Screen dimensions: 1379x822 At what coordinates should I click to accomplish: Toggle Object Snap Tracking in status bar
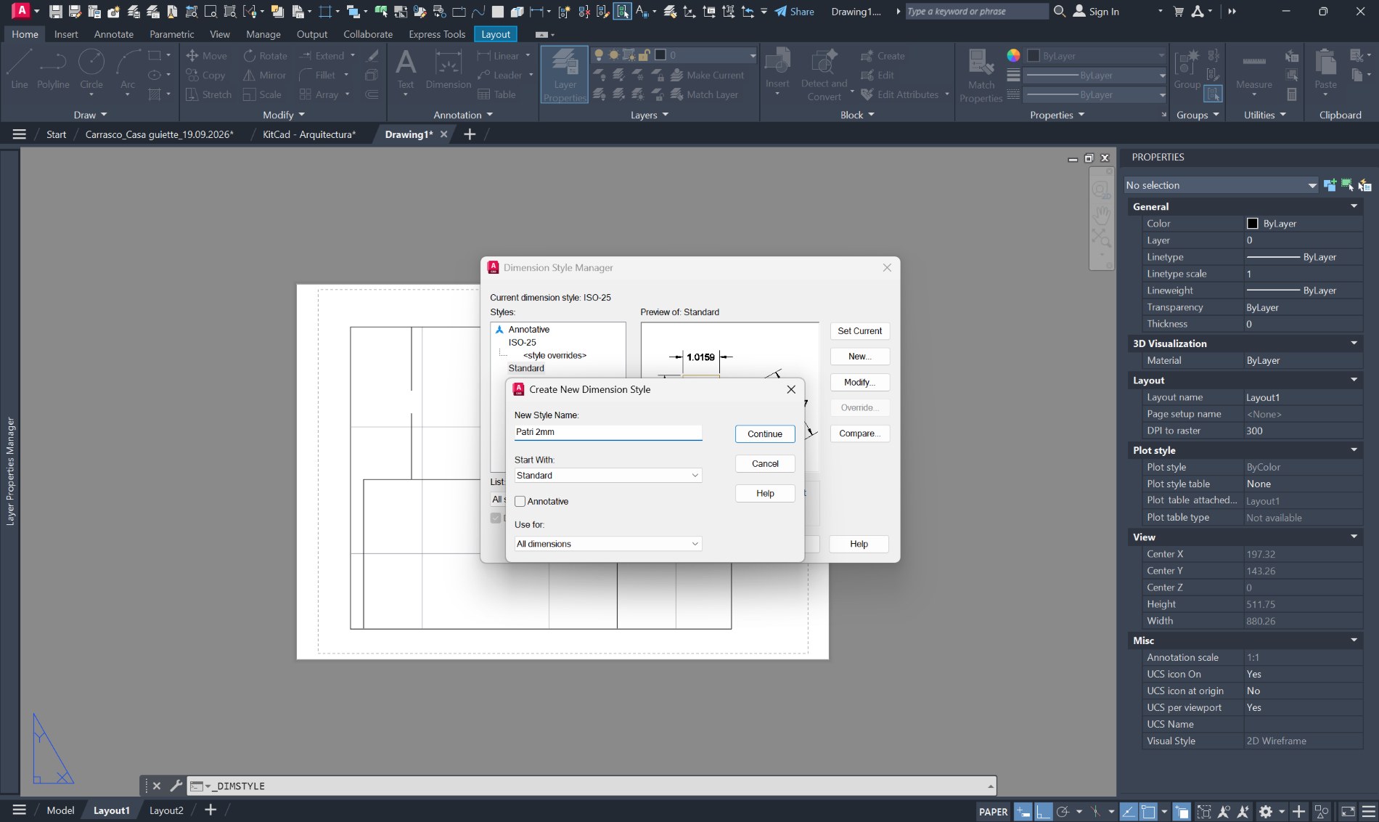1128,811
